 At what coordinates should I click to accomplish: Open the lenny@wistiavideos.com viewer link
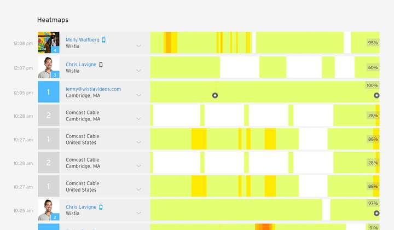pyautogui.click(x=93, y=89)
